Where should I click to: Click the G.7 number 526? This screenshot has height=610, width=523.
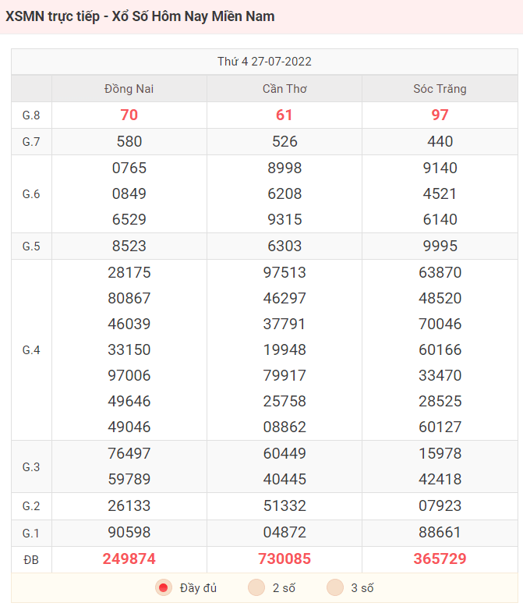[284, 142]
